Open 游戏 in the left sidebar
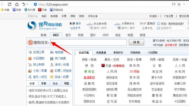Viewport: 189px width, 106px height. coord(58,65)
